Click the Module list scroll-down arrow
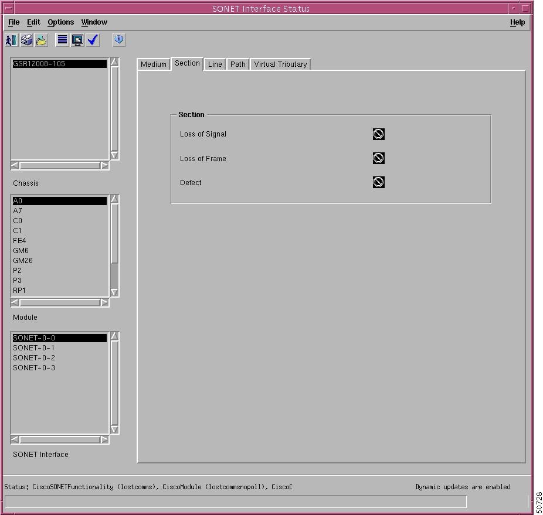This screenshot has width=543, height=515. (114, 292)
